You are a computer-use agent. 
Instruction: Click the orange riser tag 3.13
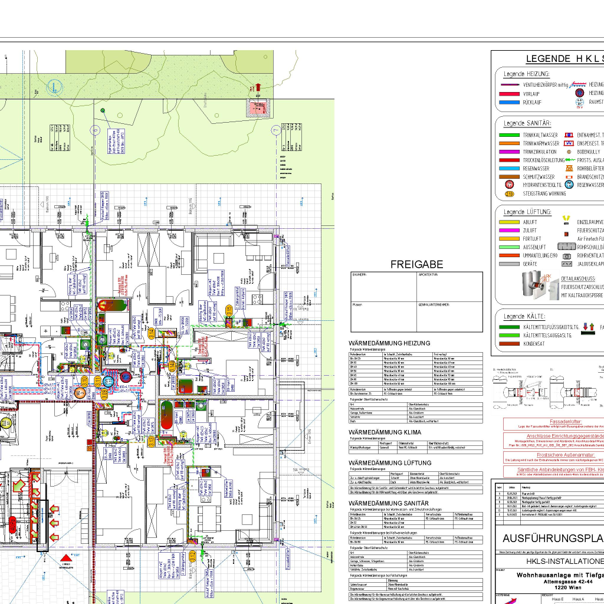click(x=151, y=441)
